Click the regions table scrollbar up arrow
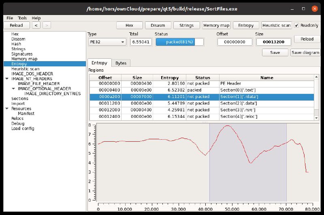This screenshot has width=324, height=215. 316,77
